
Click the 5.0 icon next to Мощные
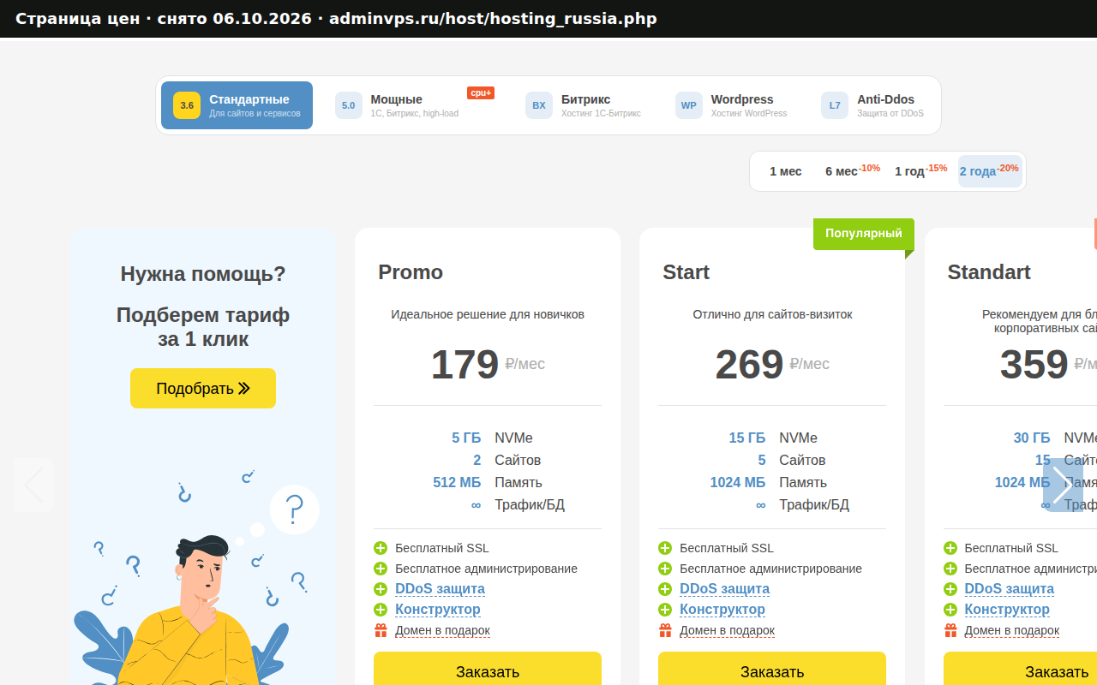[349, 105]
